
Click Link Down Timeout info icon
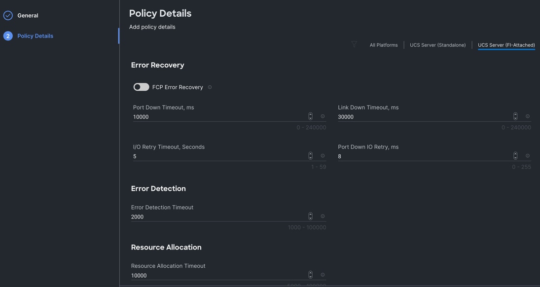coord(528,116)
